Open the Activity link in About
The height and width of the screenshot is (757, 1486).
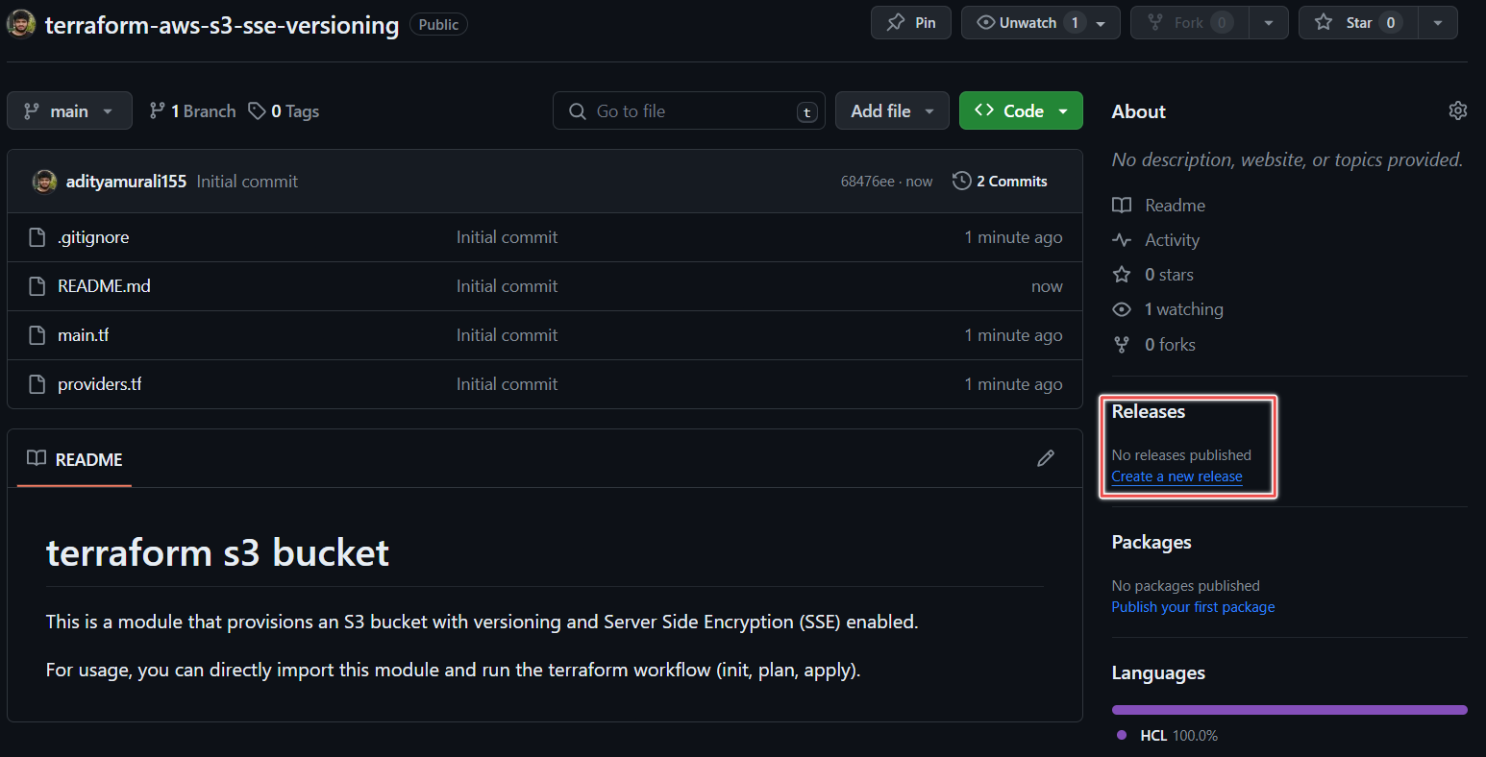pyautogui.click(x=1156, y=240)
